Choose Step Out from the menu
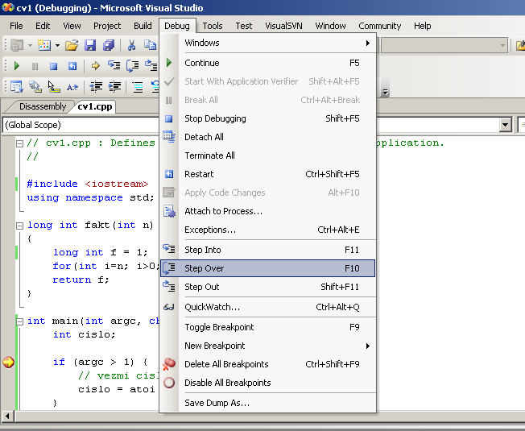Image resolution: width=525 pixels, height=431 pixels. pyautogui.click(x=267, y=287)
